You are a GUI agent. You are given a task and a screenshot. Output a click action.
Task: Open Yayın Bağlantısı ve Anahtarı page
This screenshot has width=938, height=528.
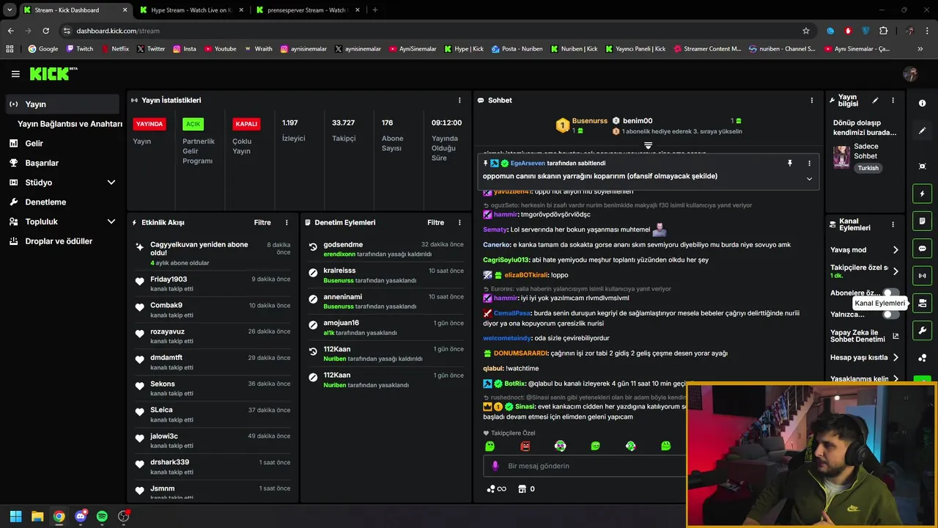pos(70,124)
